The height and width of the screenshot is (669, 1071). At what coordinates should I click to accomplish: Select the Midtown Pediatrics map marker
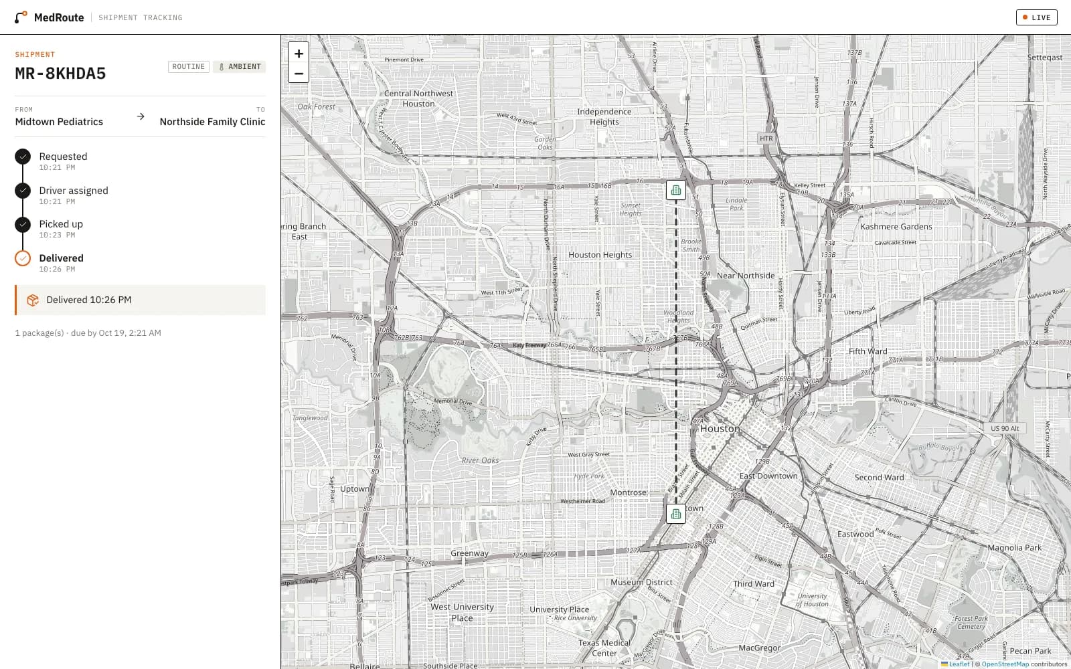pyautogui.click(x=676, y=514)
